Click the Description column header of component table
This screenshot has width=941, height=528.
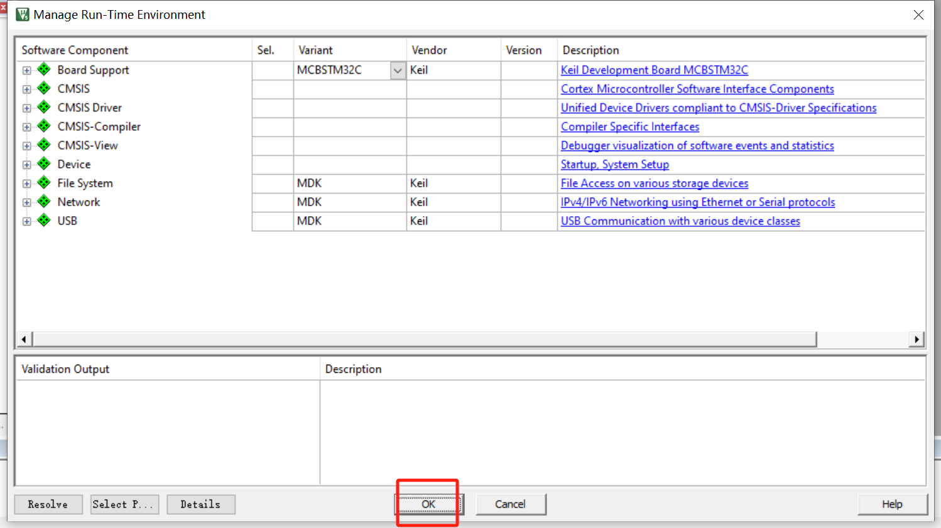(741, 50)
